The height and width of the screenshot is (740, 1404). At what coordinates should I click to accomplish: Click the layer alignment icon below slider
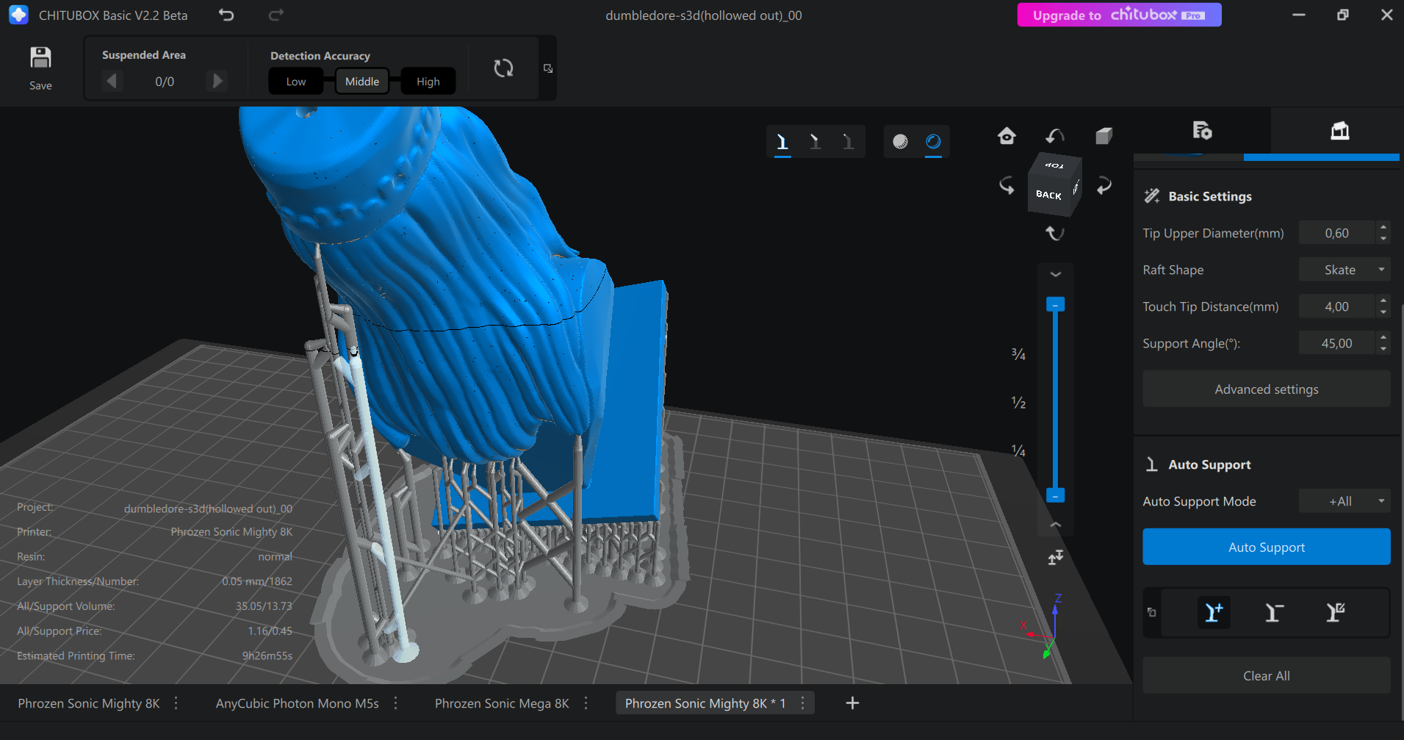click(x=1056, y=558)
